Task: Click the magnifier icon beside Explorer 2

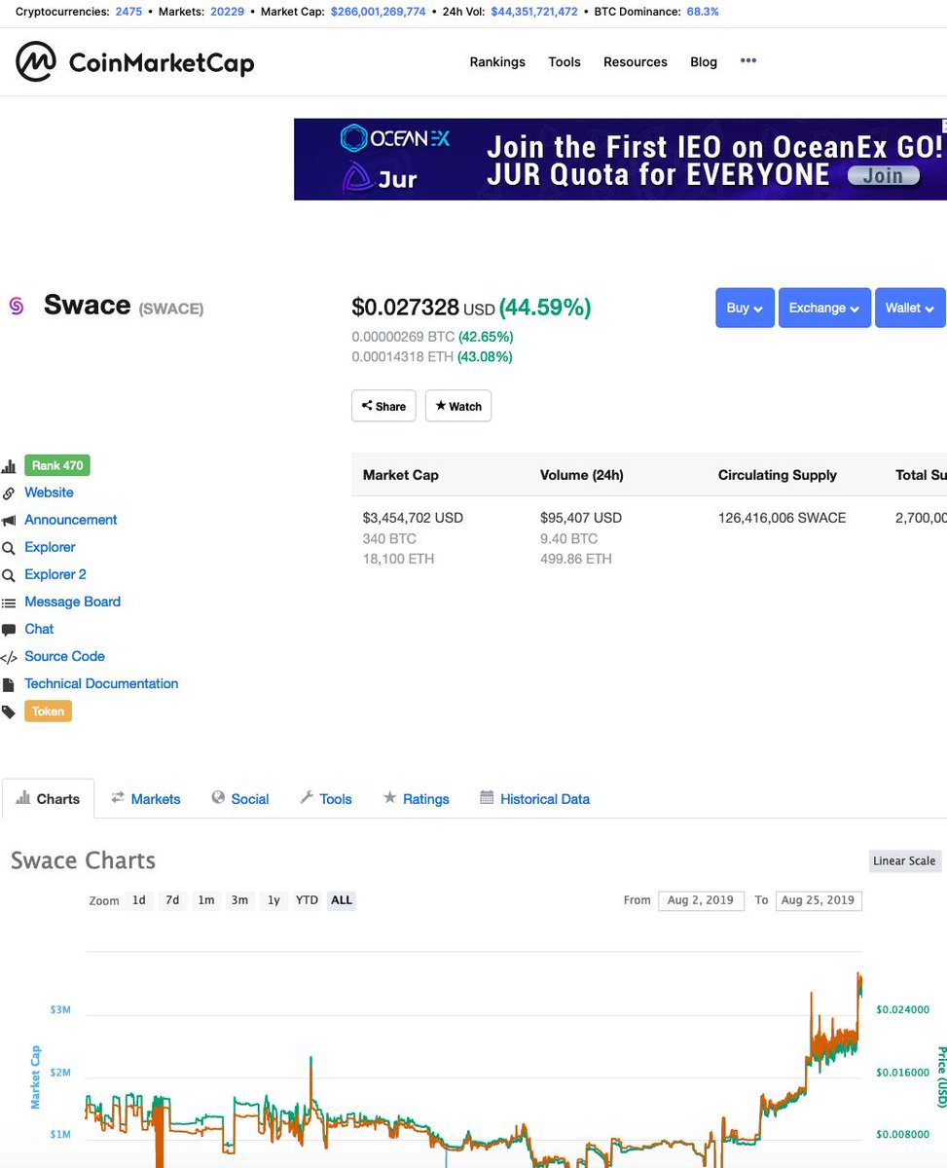Action: tap(9, 575)
